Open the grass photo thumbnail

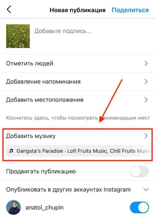point(18,36)
